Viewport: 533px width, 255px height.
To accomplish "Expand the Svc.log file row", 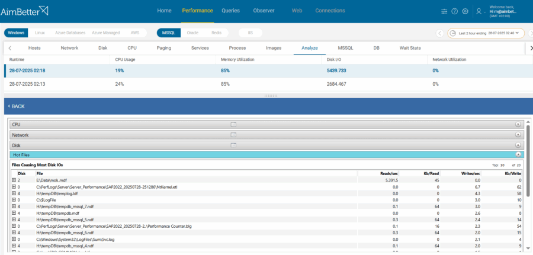I will pyautogui.click(x=14, y=239).
